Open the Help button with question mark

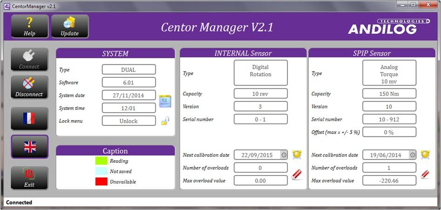pos(29,27)
